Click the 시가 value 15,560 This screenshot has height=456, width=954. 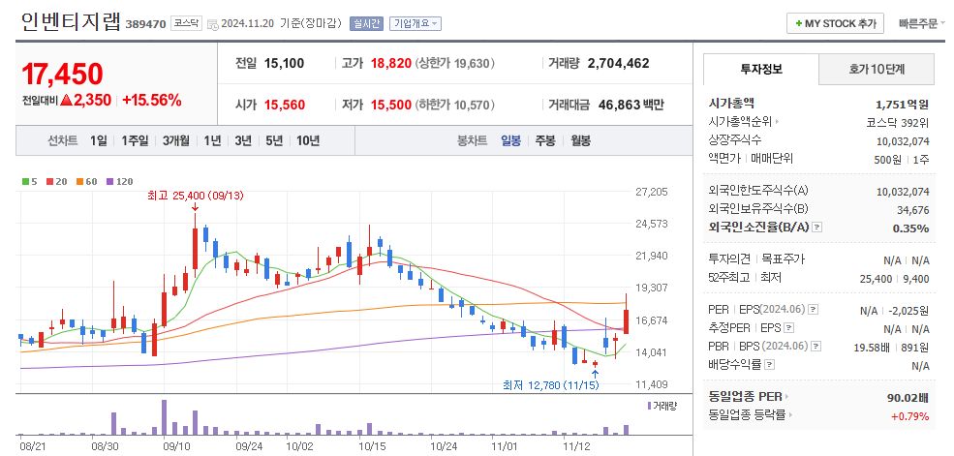click(285, 105)
